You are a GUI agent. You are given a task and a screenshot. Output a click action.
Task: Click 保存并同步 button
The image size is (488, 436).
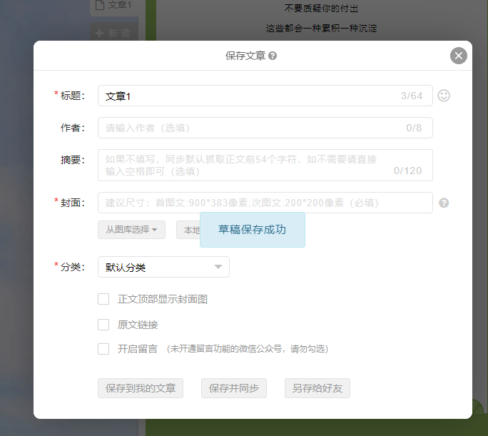(234, 388)
